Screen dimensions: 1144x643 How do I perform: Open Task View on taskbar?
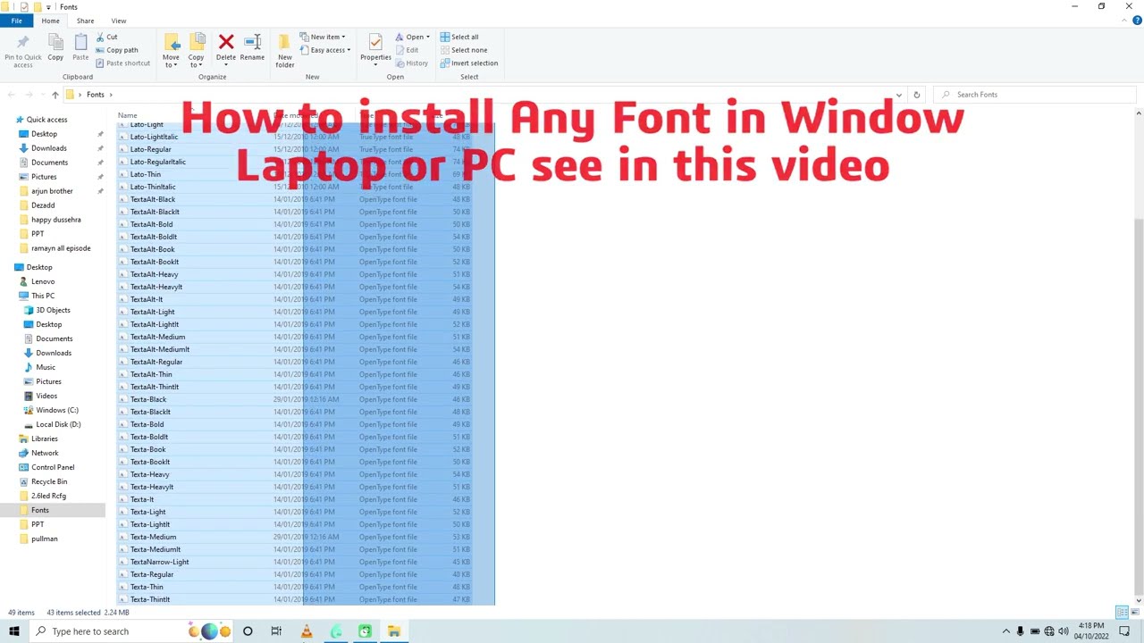point(276,631)
